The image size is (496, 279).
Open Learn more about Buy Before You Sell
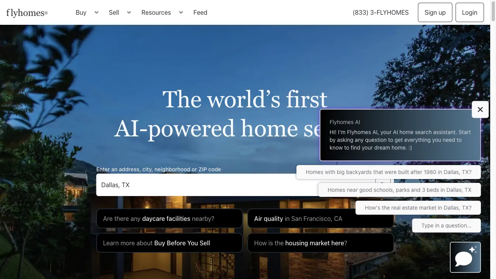(169, 243)
